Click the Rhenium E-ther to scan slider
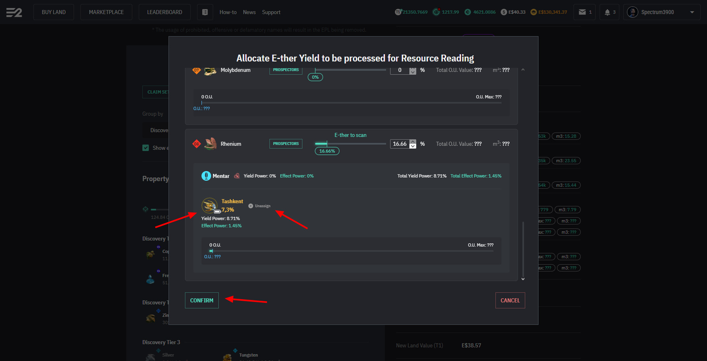 pyautogui.click(x=350, y=143)
